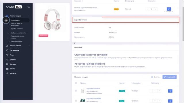
Task: Go to Новости in sidebar
Action: pos(13,60)
